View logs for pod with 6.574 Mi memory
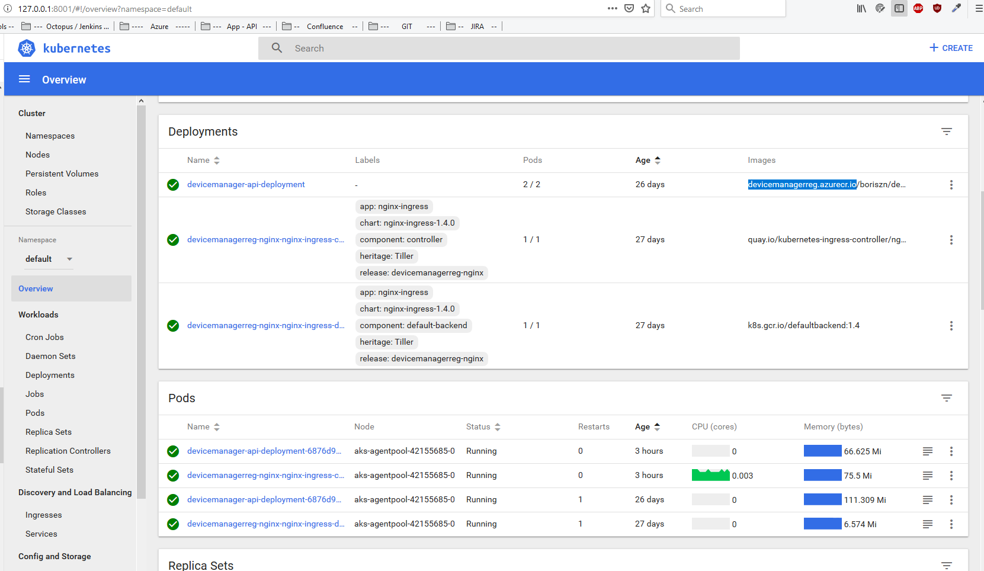The height and width of the screenshot is (571, 984). click(928, 524)
